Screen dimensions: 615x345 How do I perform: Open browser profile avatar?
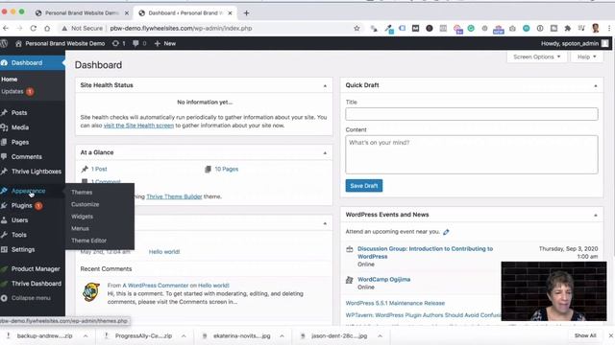pyautogui.click(x=596, y=28)
